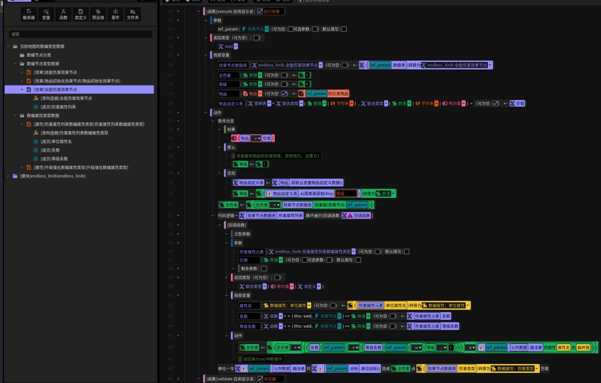
Task: Open the void return type dropdown
Action: [x=235, y=47]
